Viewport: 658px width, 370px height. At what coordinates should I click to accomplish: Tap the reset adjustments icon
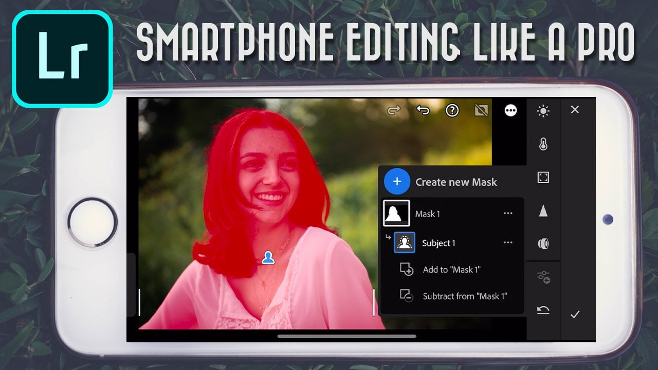click(543, 310)
